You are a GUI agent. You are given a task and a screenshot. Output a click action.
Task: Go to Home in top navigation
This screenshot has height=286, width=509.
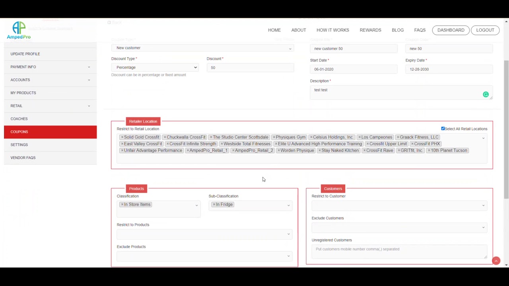[x=274, y=30]
